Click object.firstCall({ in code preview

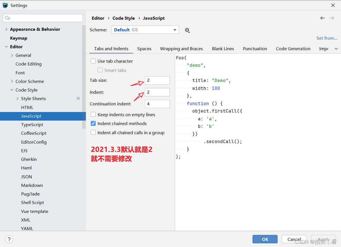coord(217,111)
